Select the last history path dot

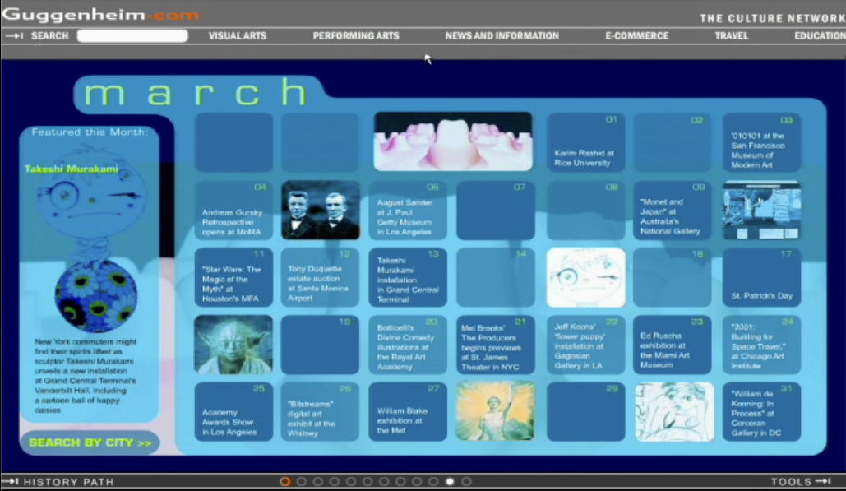coord(466,482)
